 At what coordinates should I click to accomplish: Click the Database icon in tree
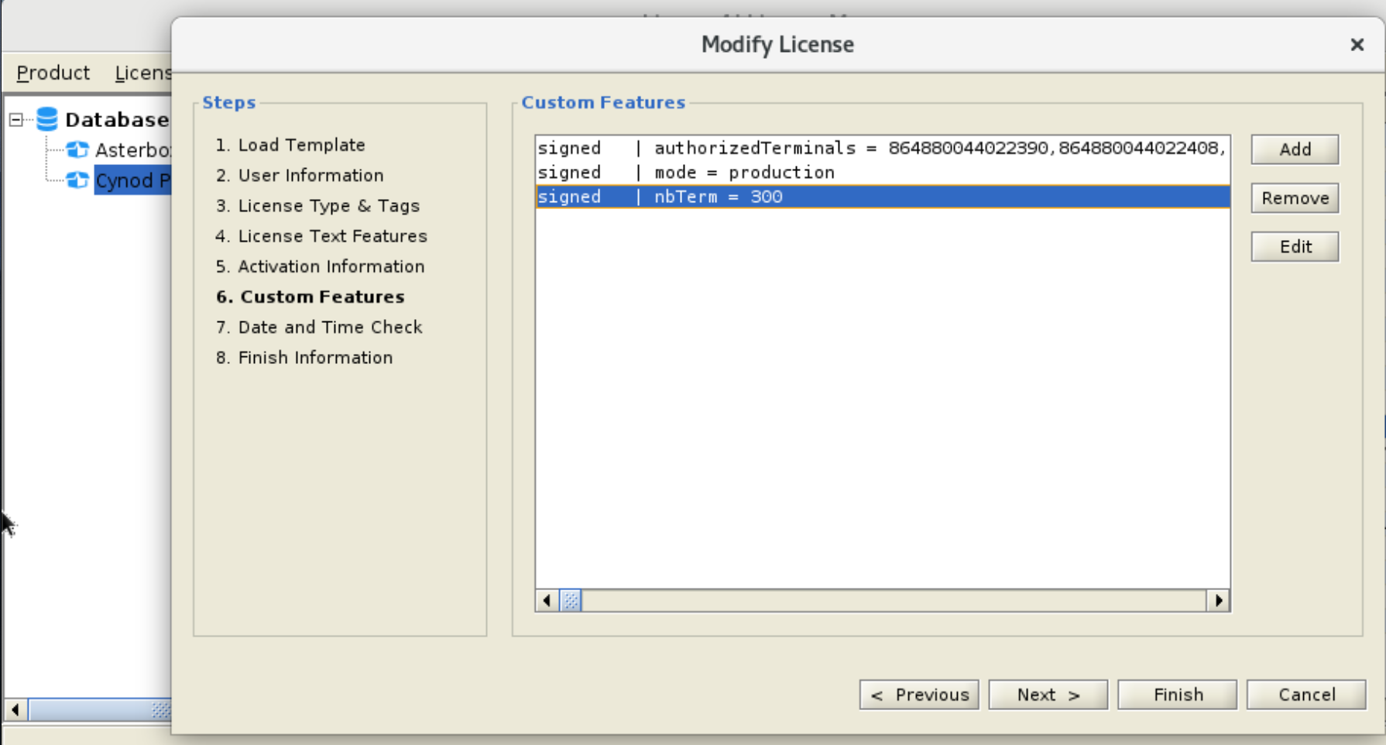(47, 119)
